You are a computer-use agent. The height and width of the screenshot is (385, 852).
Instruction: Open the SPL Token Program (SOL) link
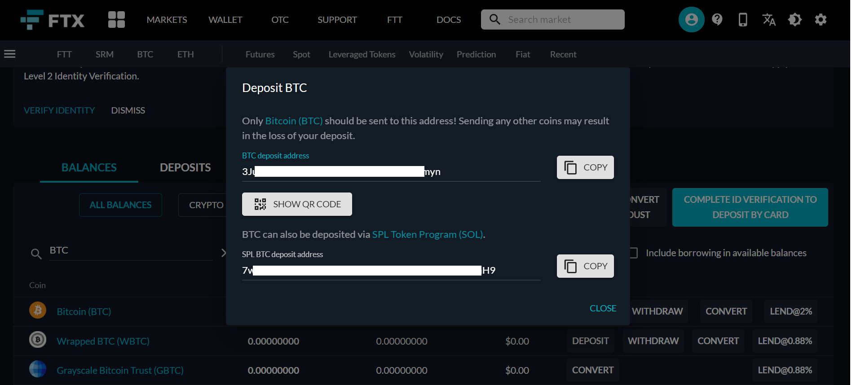428,235
